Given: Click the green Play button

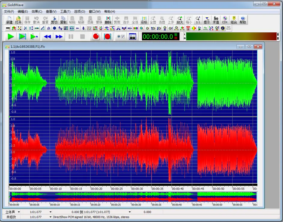Looking at the screenshot, I should tap(11, 37).
